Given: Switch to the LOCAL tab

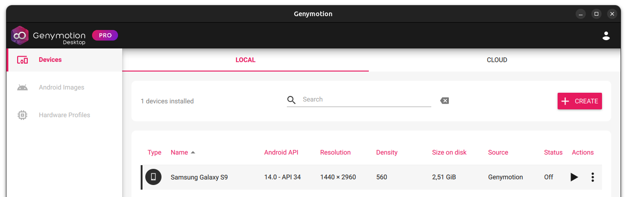Looking at the screenshot, I should [x=245, y=60].
